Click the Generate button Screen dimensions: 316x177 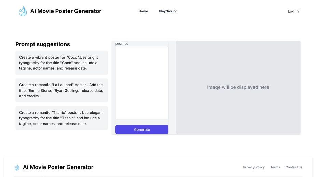pyautogui.click(x=142, y=130)
